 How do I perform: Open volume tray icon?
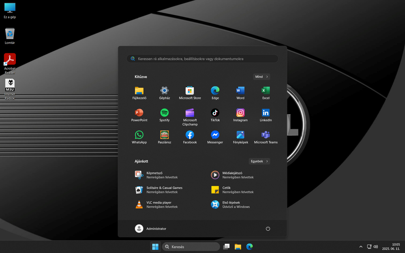point(376,247)
